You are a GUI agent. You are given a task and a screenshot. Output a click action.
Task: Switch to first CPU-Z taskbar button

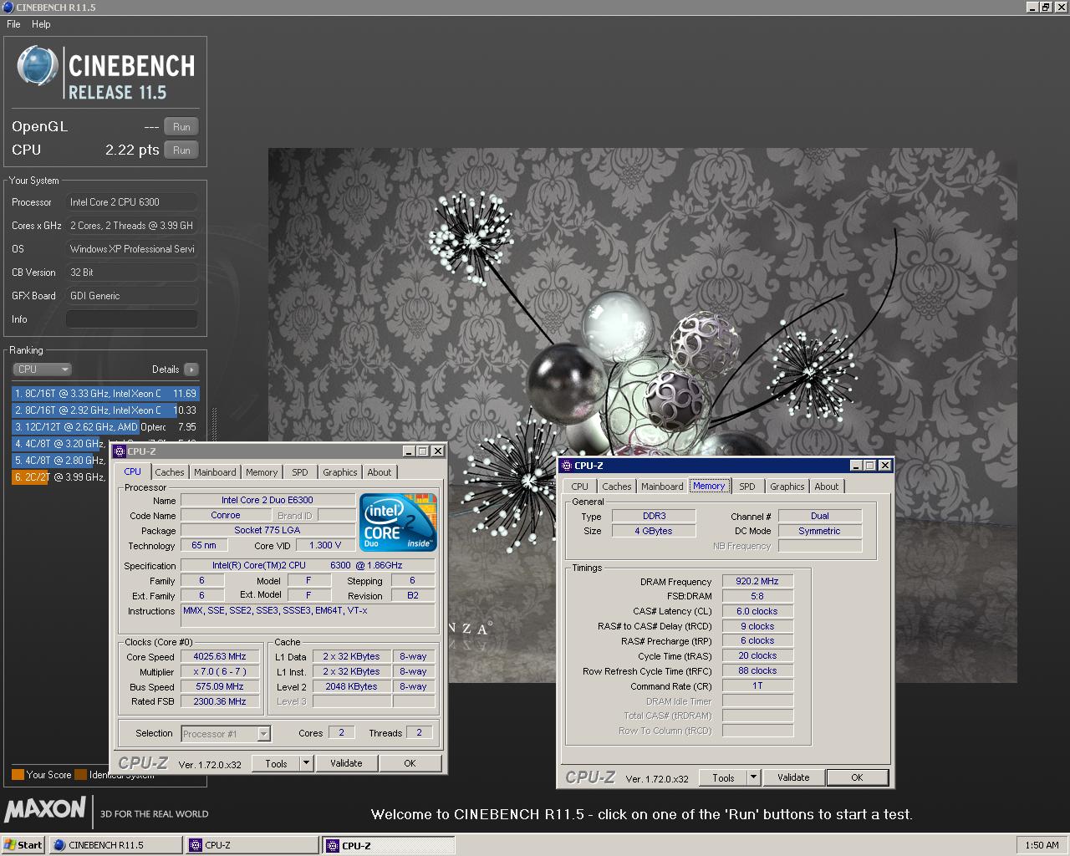[x=252, y=845]
